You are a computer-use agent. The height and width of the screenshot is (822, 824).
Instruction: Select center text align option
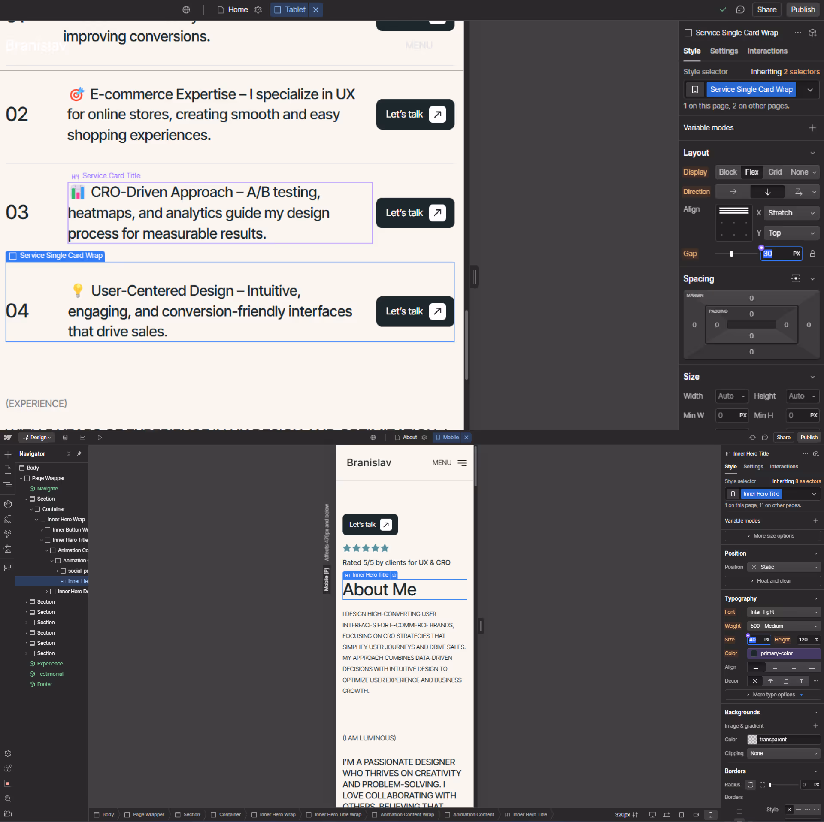(x=775, y=667)
